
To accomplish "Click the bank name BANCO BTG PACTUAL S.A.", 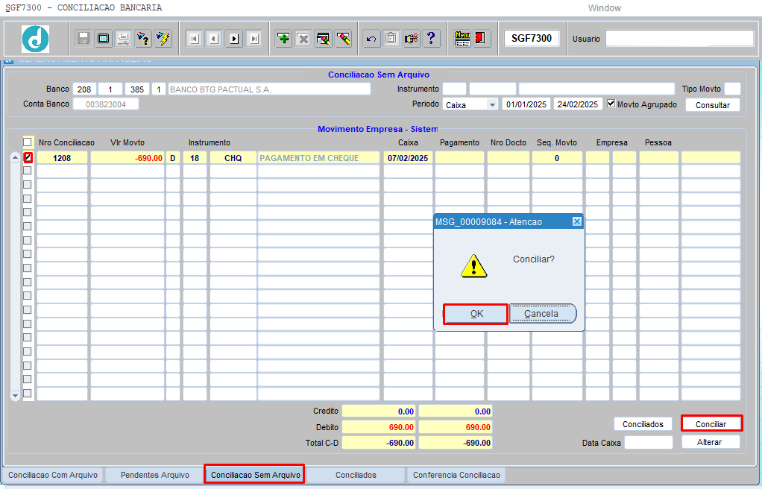I will 269,89.
